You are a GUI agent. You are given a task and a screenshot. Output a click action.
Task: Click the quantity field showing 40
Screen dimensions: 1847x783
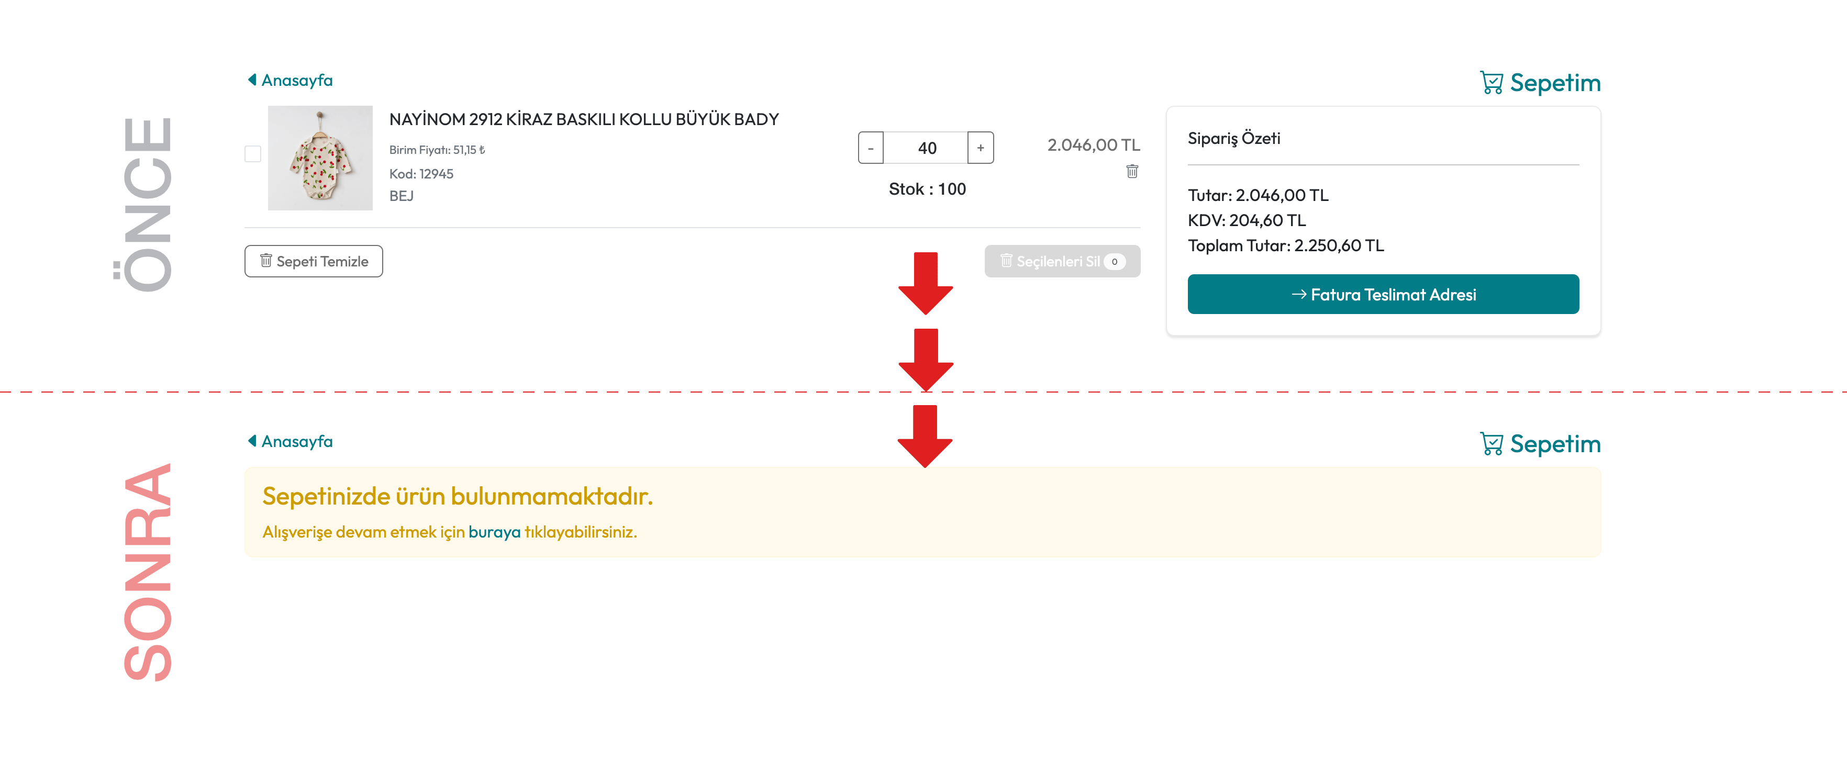click(926, 149)
